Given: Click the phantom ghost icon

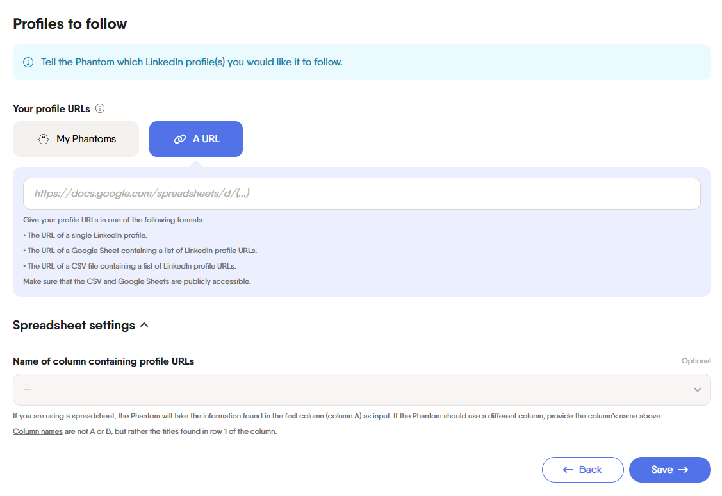Looking at the screenshot, I should pos(44,139).
